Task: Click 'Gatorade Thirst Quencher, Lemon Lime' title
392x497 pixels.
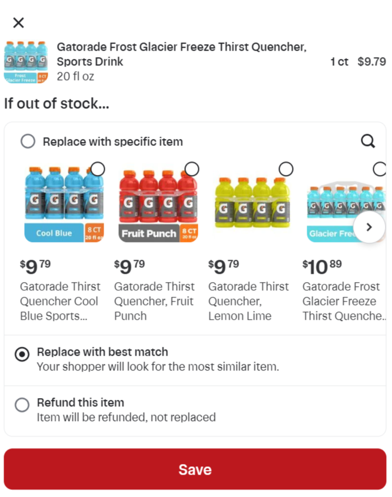Action: point(248,301)
